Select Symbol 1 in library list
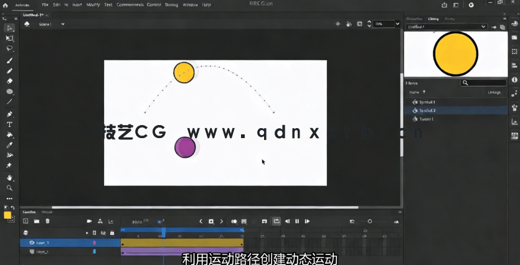Image resolution: width=520 pixels, height=265 pixels. tap(456, 102)
